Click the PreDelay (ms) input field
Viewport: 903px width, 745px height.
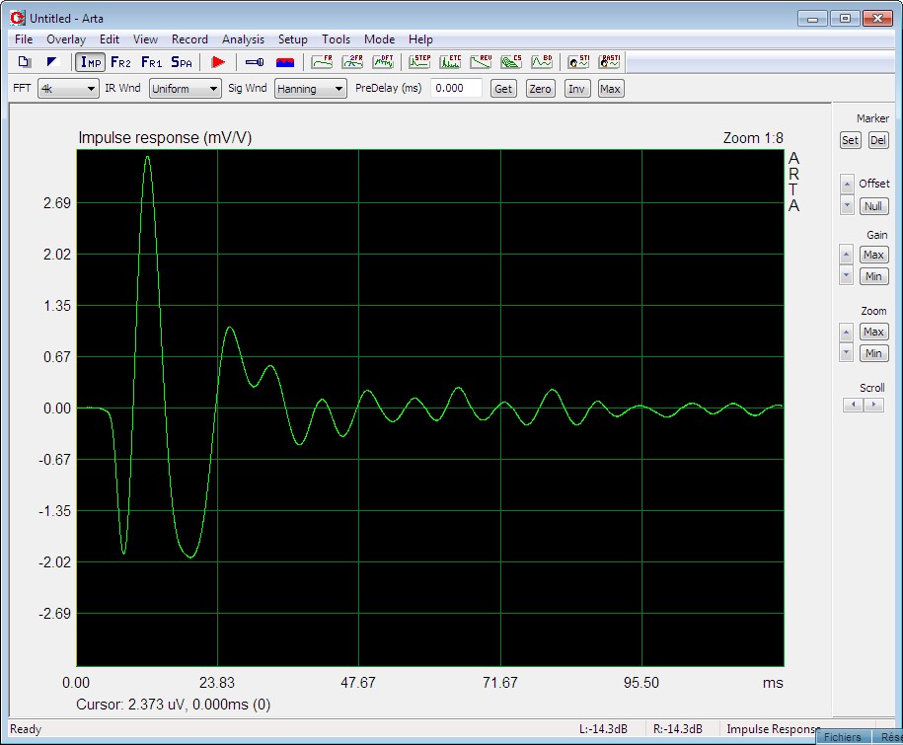tap(456, 88)
